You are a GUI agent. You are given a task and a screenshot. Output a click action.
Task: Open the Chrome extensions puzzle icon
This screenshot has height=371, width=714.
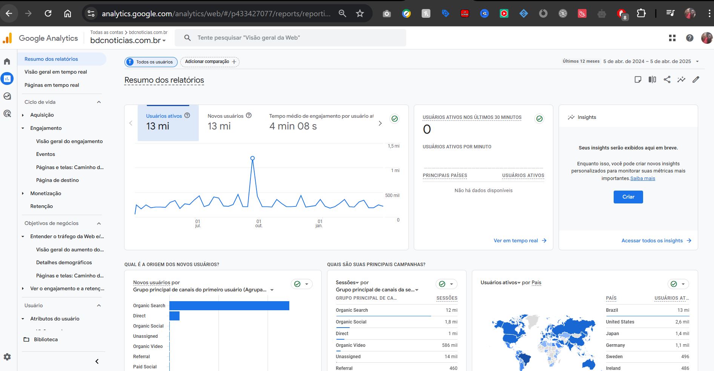[x=641, y=14]
